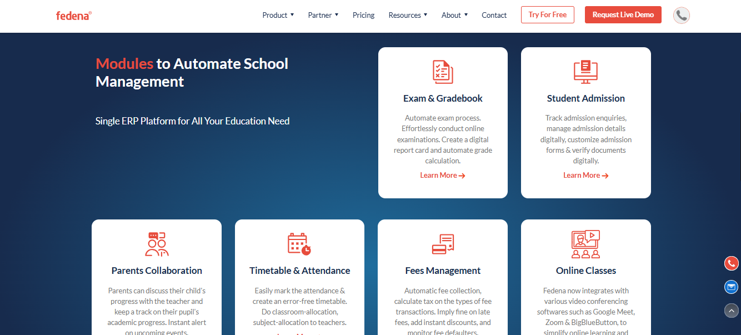Click the Try For Free button
Viewport: 741px width, 335px height.
pyautogui.click(x=548, y=15)
